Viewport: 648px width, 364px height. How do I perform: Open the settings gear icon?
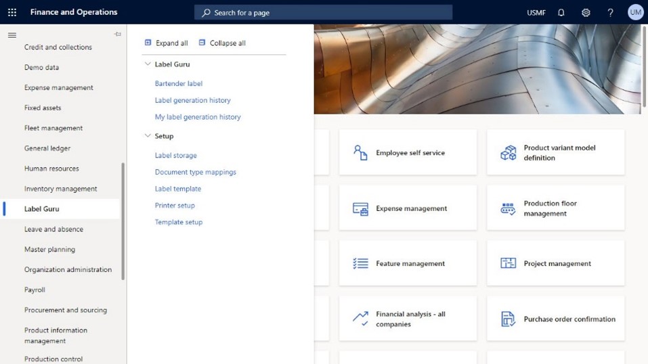[x=586, y=12]
